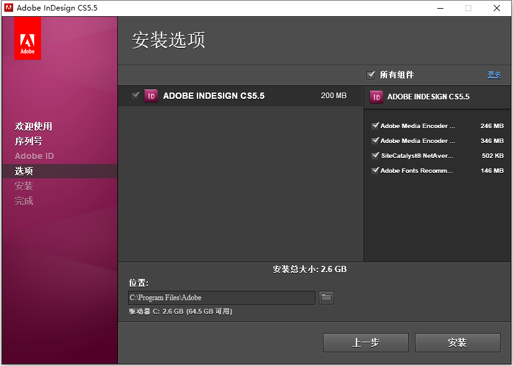Select the Adobe ID step in sidebar
Viewport: 513px width, 366px height.
tap(34, 156)
